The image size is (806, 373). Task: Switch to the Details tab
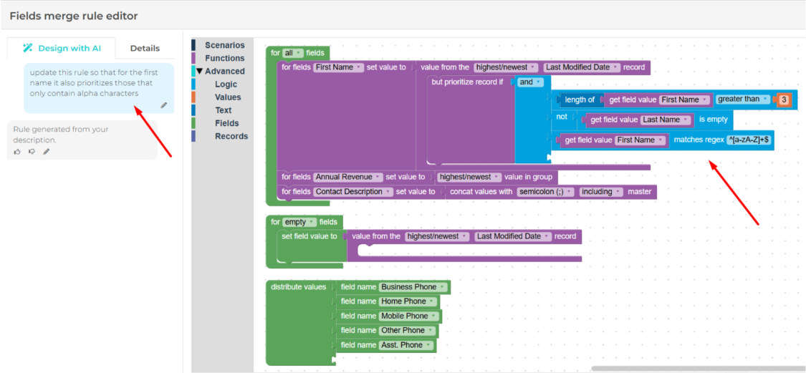[145, 48]
